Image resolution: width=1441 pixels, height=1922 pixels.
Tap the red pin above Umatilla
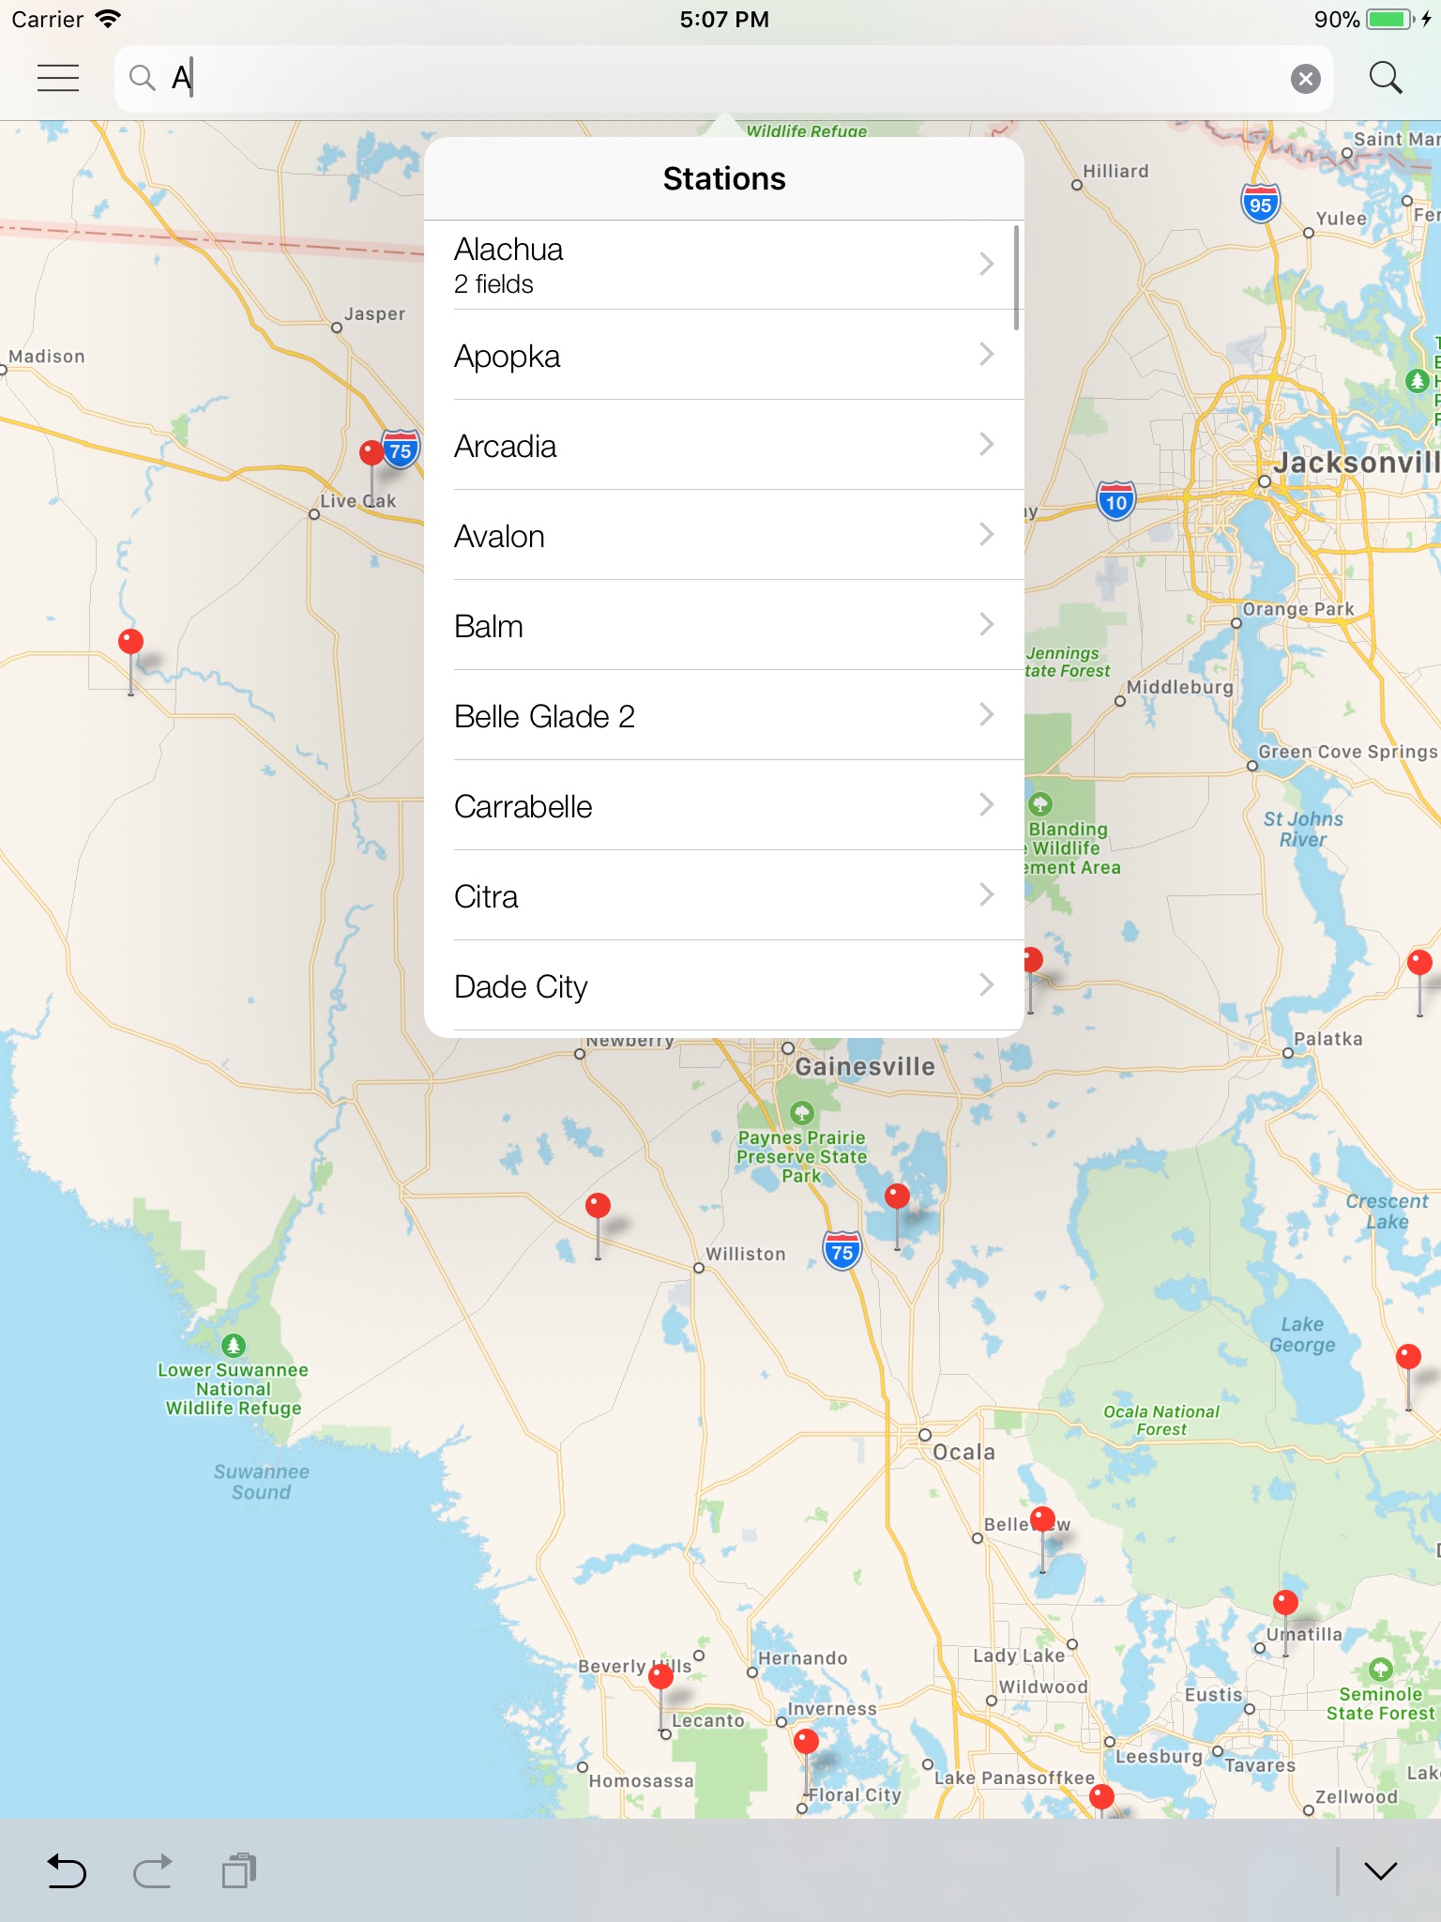tap(1285, 1603)
